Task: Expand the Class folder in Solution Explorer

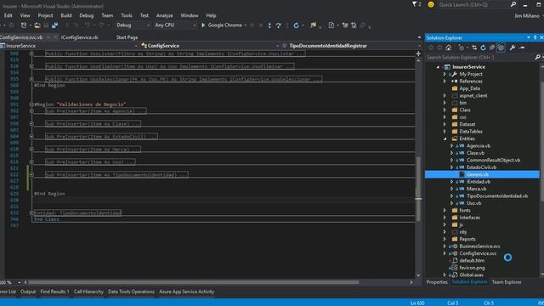Action: (x=445, y=110)
